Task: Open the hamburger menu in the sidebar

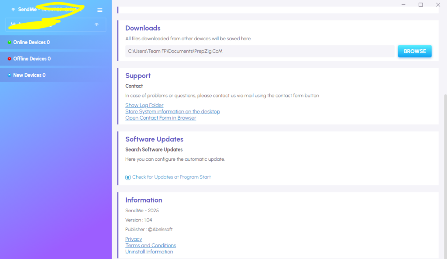Action: (100, 10)
